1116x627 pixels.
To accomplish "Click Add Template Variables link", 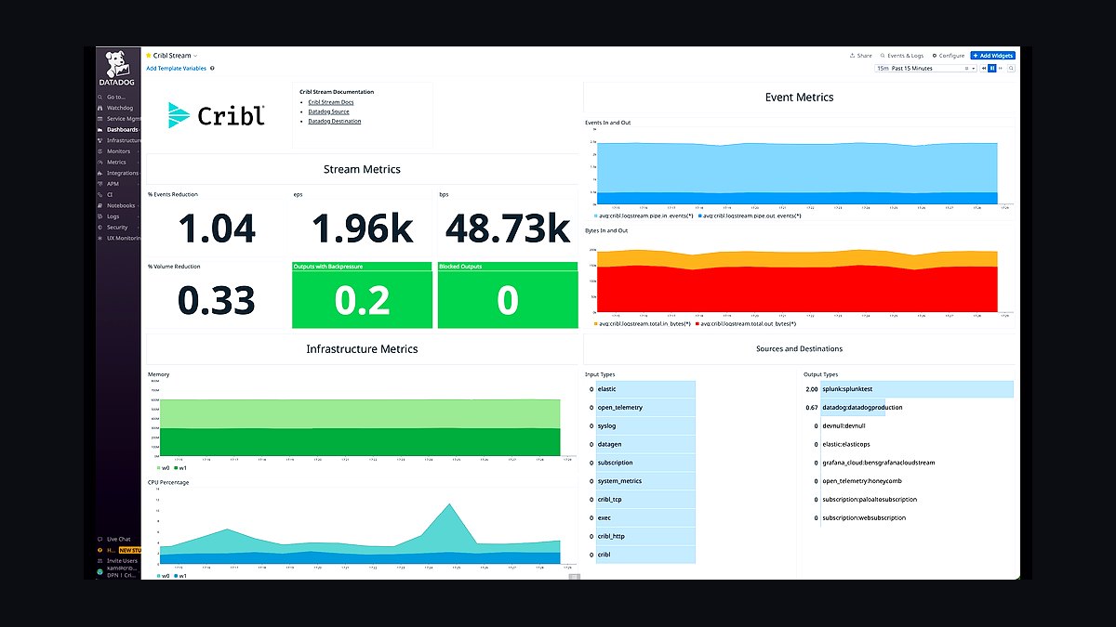I will 176,68.
